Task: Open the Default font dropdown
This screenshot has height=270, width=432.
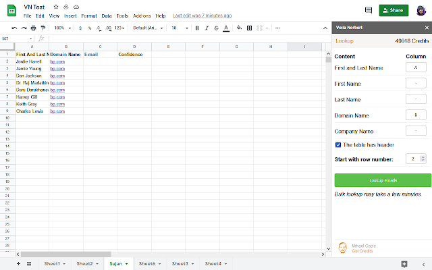Action: tap(148, 28)
